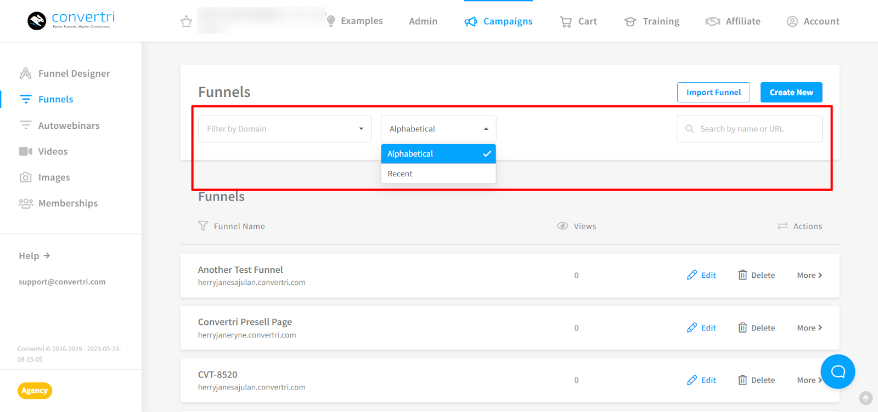Viewport: 878px width, 412px height.
Task: Click the Training graduation cap icon
Action: [x=631, y=21]
